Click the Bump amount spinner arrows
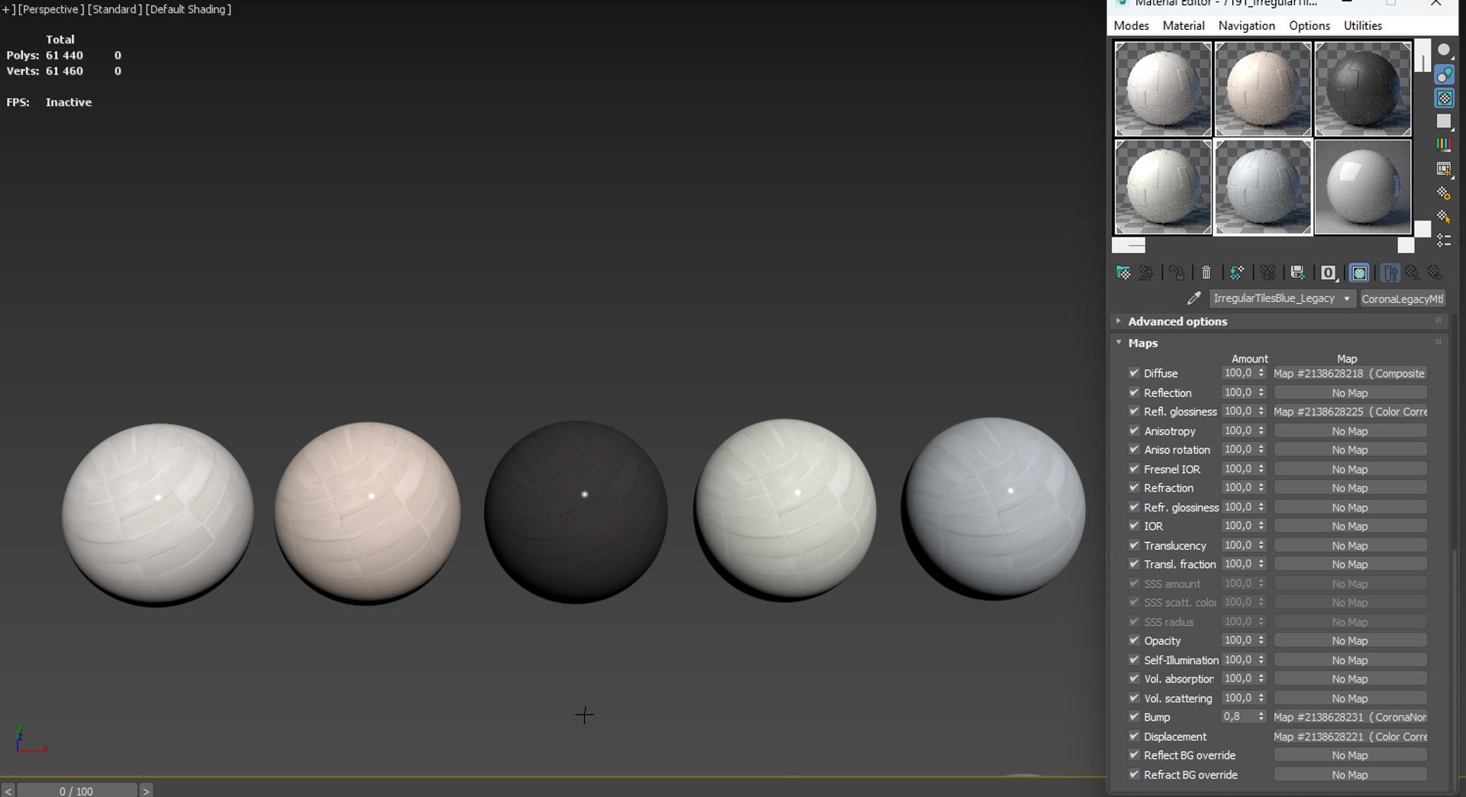This screenshot has height=797, width=1466. click(1261, 717)
